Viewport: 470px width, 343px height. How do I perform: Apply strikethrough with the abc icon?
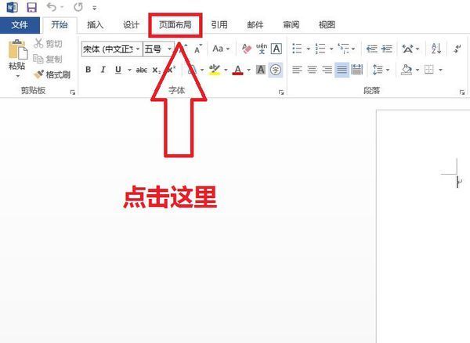[x=141, y=70]
